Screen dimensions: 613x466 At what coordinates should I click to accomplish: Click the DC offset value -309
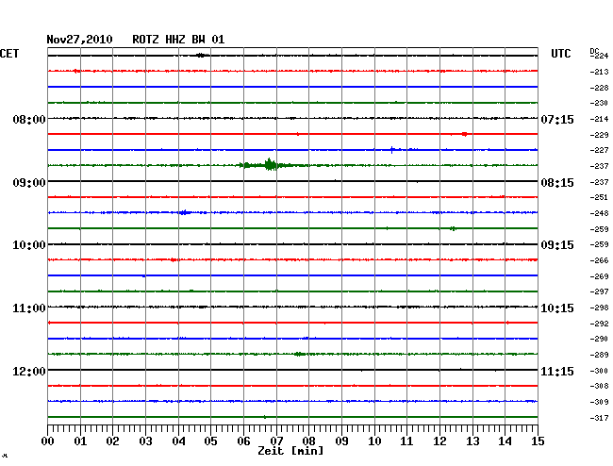(x=599, y=402)
